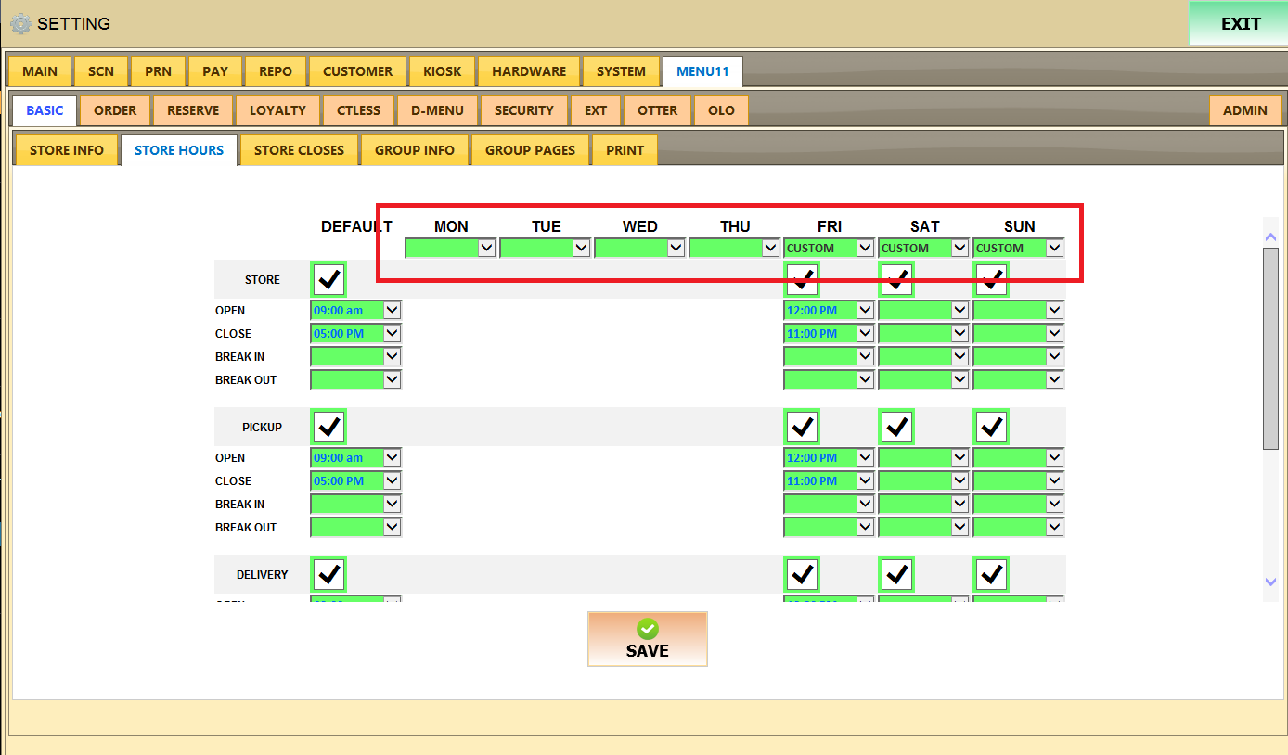Viewport: 1288px width, 755px height.
Task: Click the green checkmark icon on SAVE
Action: pyautogui.click(x=648, y=628)
